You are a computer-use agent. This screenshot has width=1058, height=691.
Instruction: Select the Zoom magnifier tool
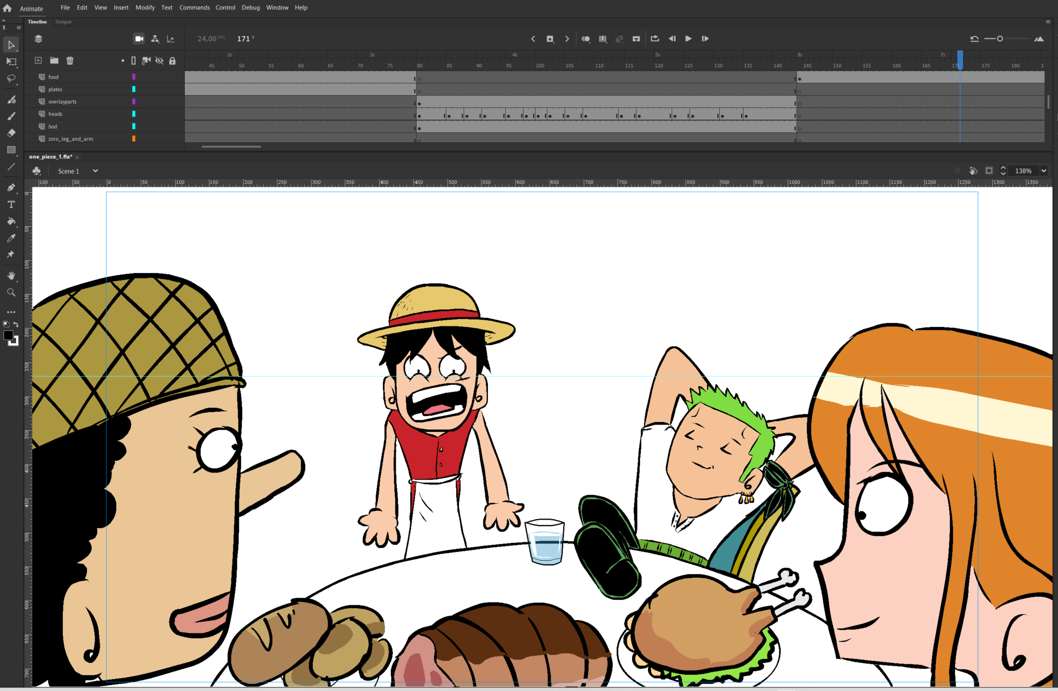pyautogui.click(x=11, y=292)
